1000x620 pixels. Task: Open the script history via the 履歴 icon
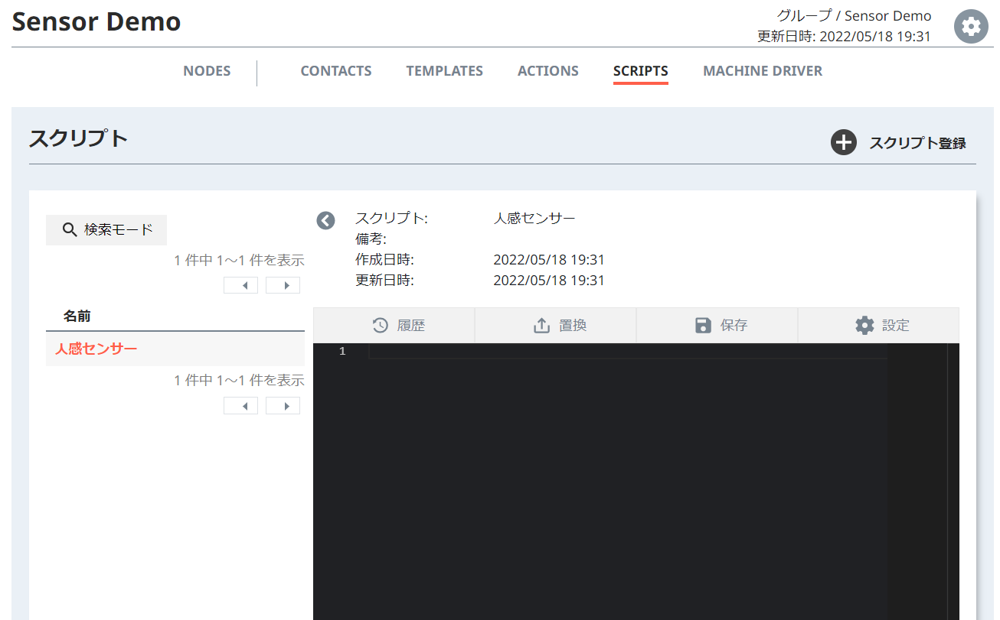(381, 325)
